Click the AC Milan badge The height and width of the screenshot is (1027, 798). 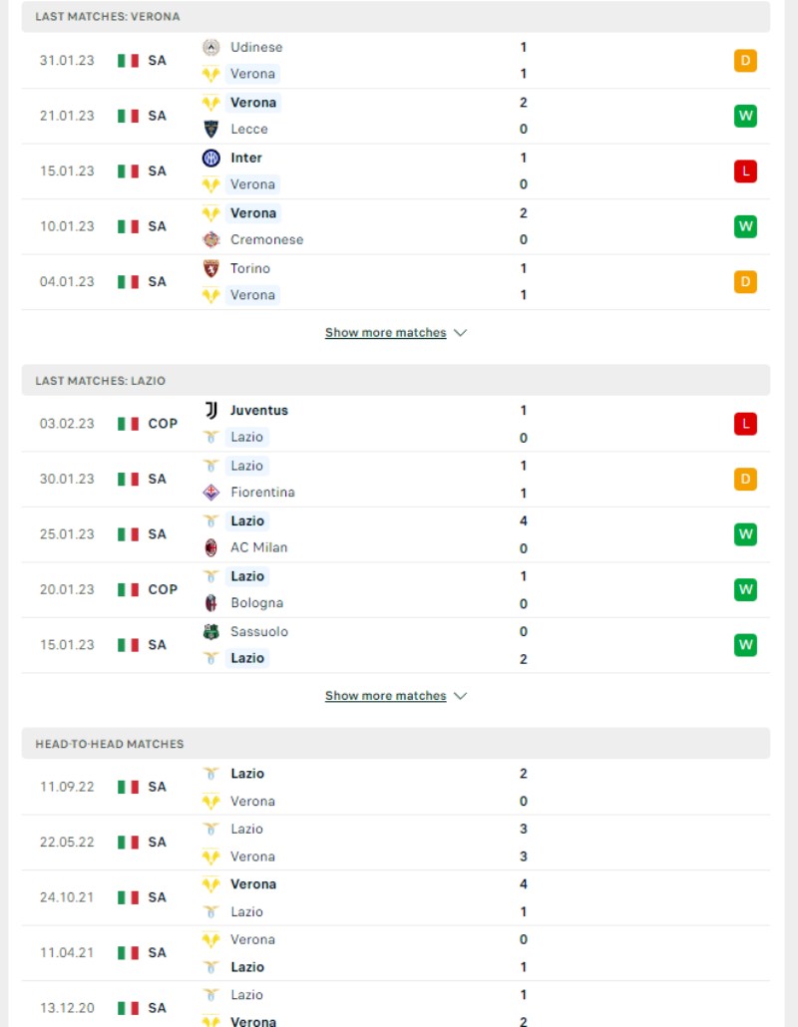[x=210, y=547]
